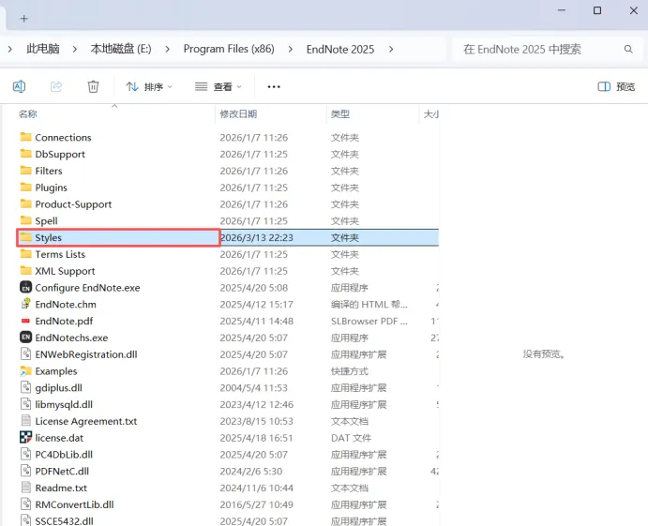Toggle the 预览 preview pane button
Image resolution: width=648 pixels, height=526 pixels.
[616, 86]
